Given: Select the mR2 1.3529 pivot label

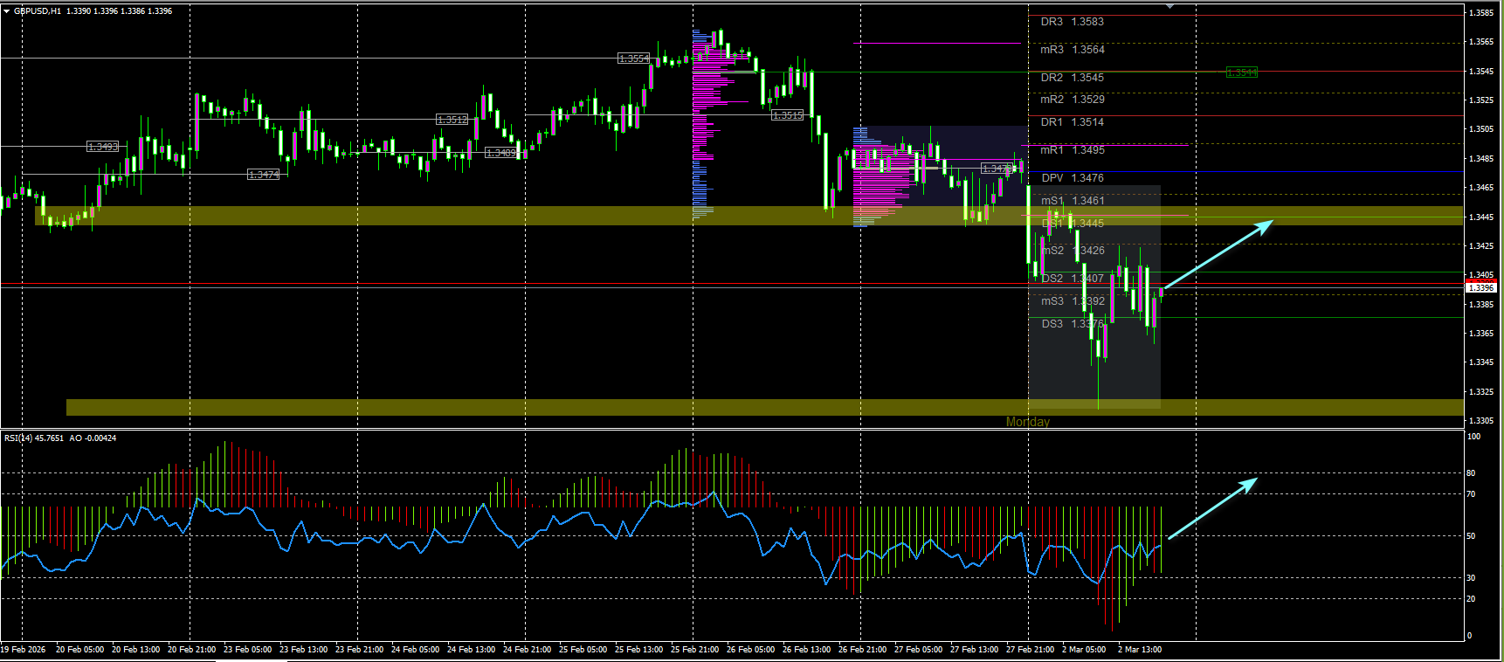Looking at the screenshot, I should point(1073,100).
